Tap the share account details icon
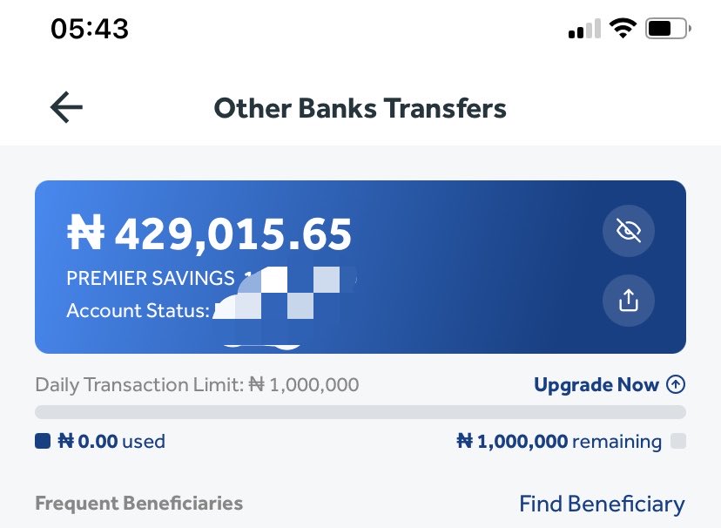Viewport: 721px width, 528px height. (x=628, y=301)
